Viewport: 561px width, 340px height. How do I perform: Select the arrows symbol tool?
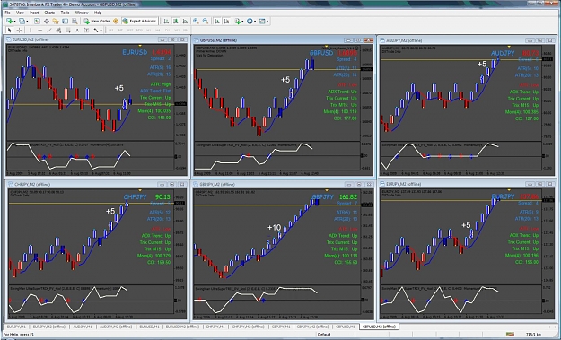click(x=96, y=31)
